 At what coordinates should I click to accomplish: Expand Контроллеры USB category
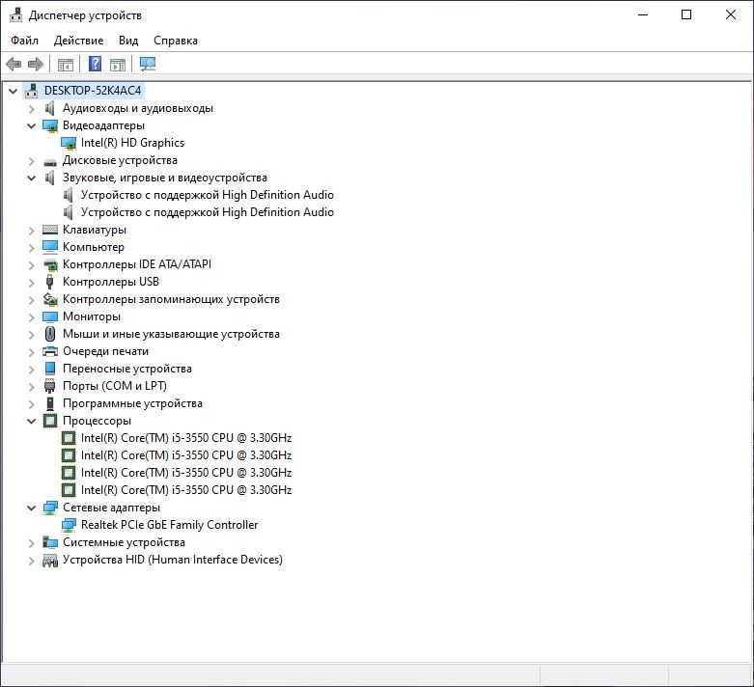[31, 282]
